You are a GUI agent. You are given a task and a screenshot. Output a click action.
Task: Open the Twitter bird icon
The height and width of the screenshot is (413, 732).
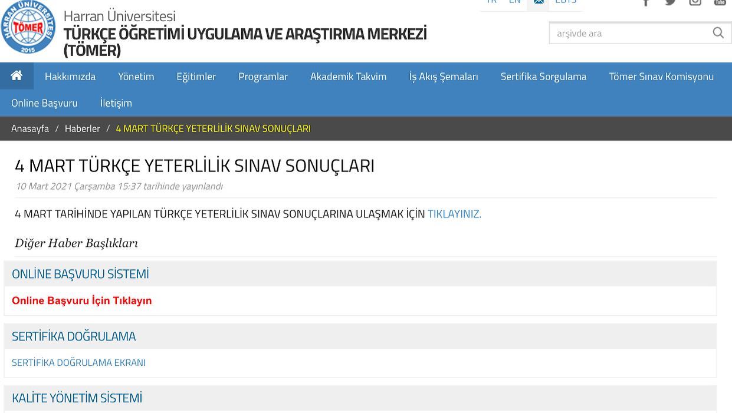coord(671,2)
